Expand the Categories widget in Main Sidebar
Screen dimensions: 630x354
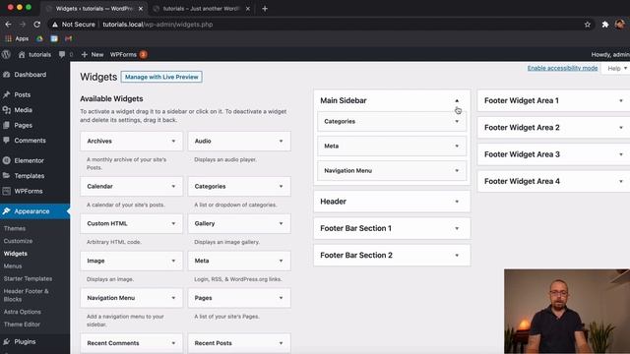[x=457, y=121]
